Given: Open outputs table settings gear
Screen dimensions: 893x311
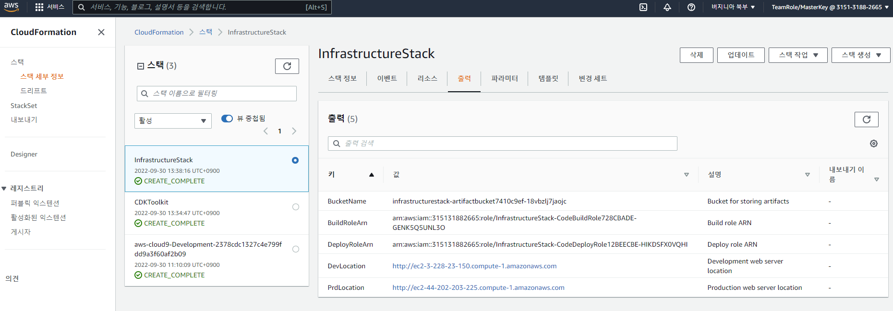Looking at the screenshot, I should click(874, 144).
